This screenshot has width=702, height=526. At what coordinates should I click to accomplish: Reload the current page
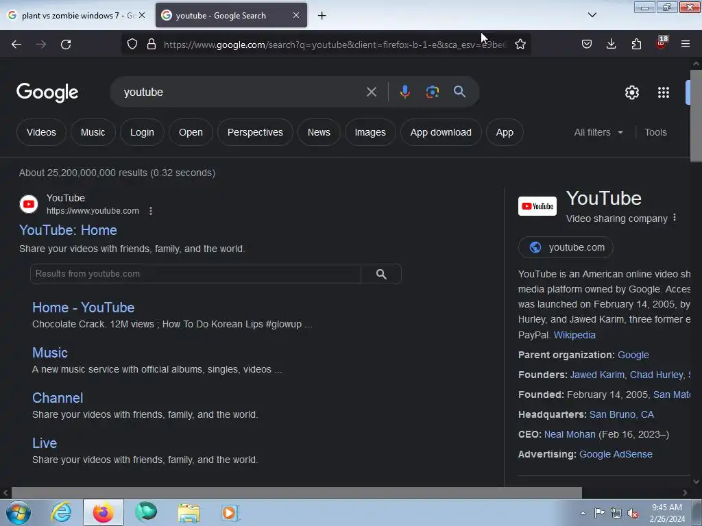66,45
